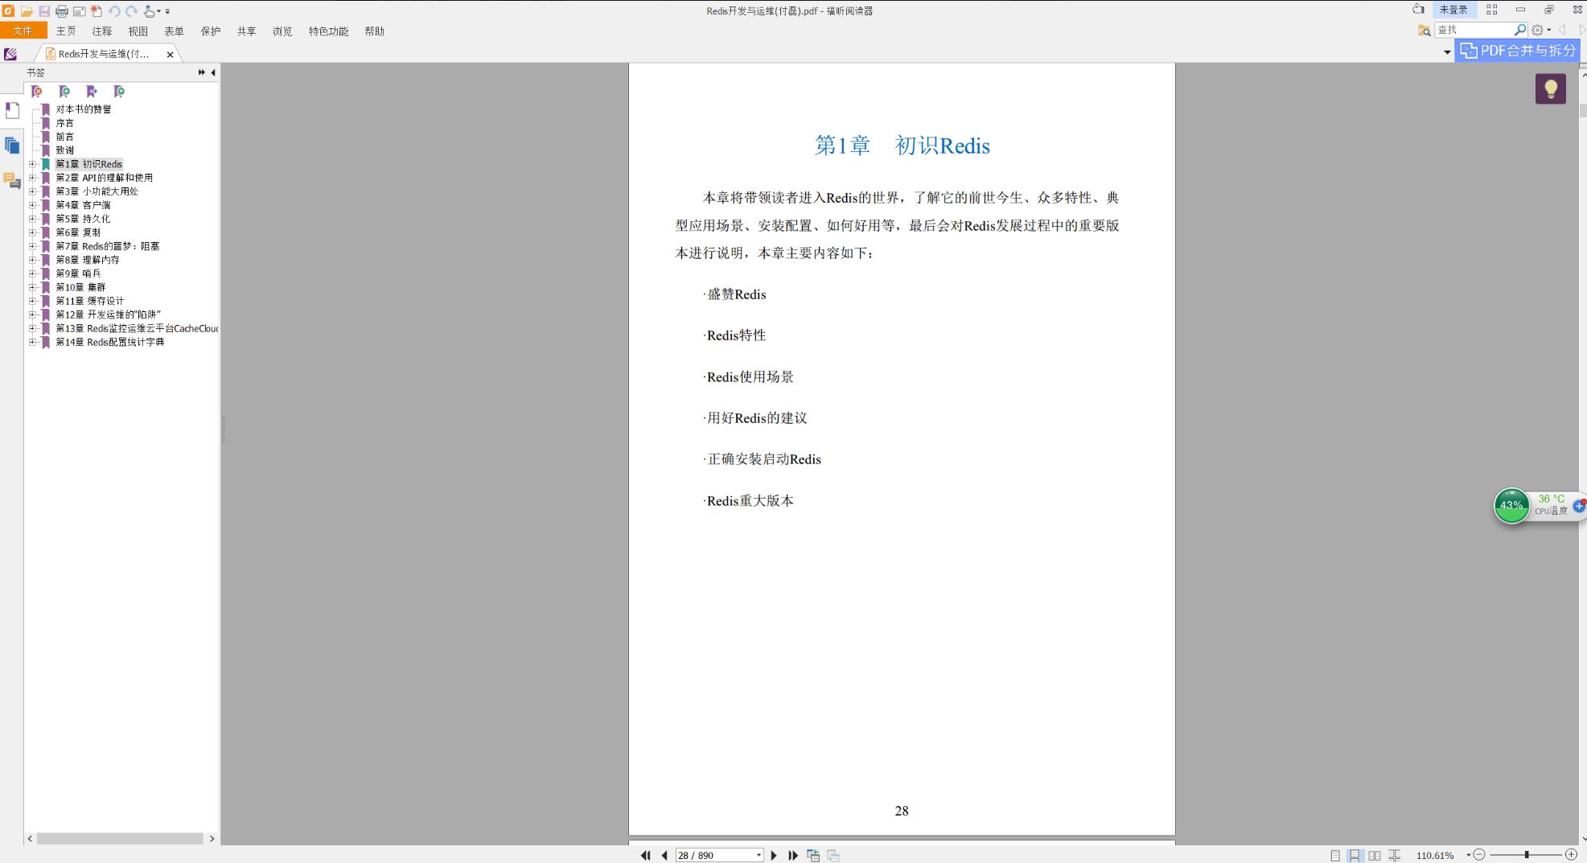
Task: Open the 文件 menu
Action: coord(23,31)
